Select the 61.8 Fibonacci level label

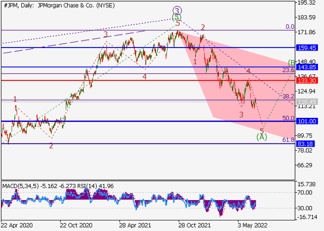click(x=289, y=140)
